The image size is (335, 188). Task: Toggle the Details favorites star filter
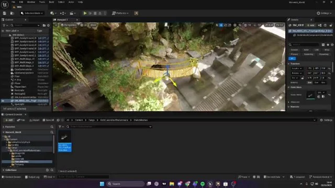click(328, 44)
